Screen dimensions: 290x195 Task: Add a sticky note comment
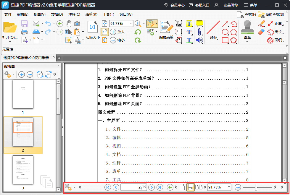click(199, 24)
